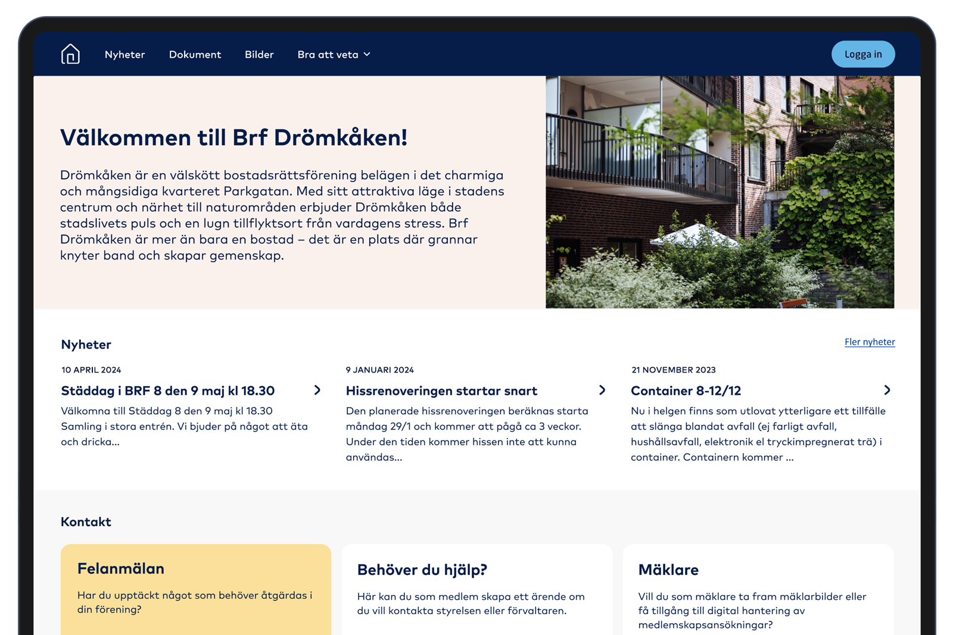Go to the Dokument page
The image size is (953, 635).
(195, 54)
